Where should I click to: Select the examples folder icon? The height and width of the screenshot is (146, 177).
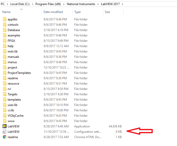point(5,35)
